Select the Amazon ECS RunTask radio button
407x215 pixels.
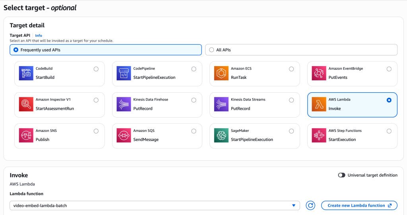click(291, 69)
